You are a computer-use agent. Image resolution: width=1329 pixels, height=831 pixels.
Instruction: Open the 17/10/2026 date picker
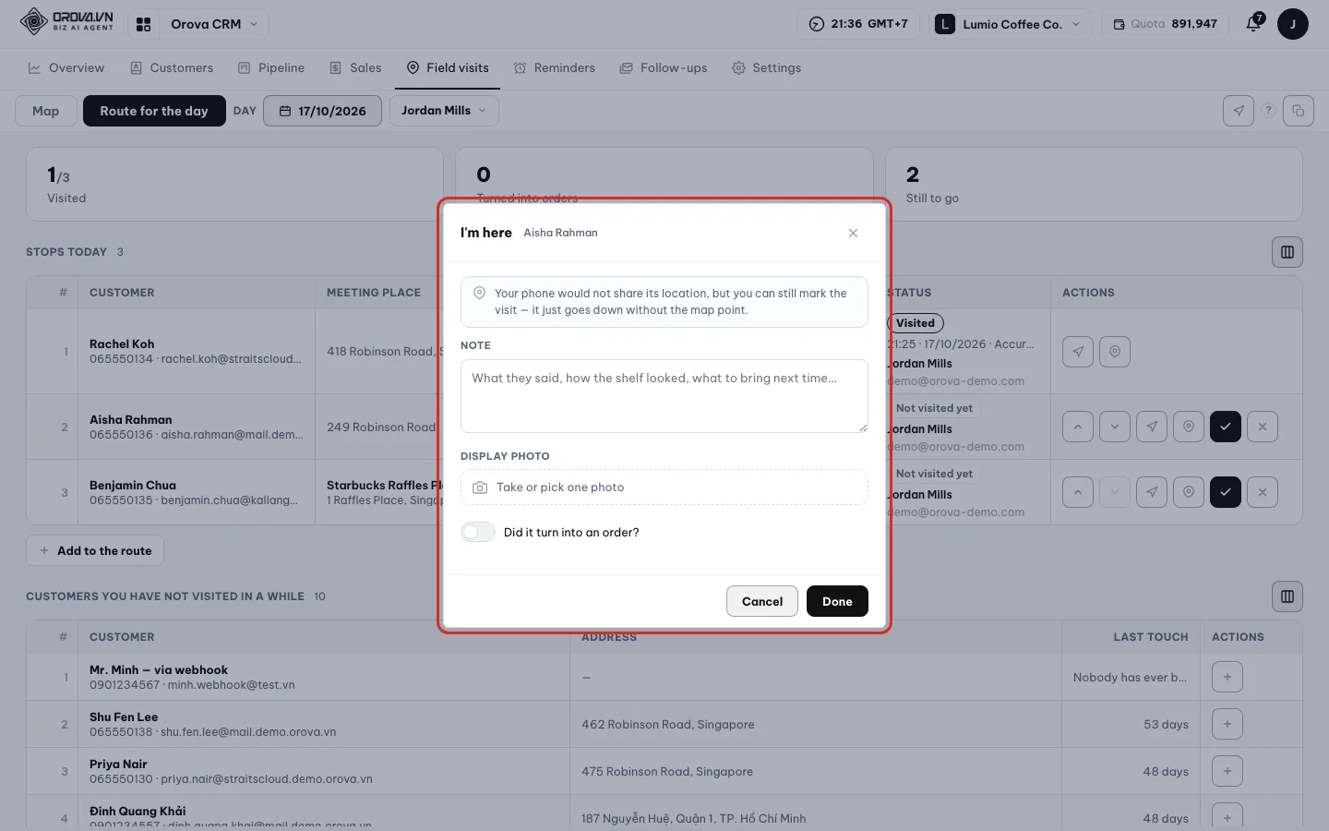point(322,111)
